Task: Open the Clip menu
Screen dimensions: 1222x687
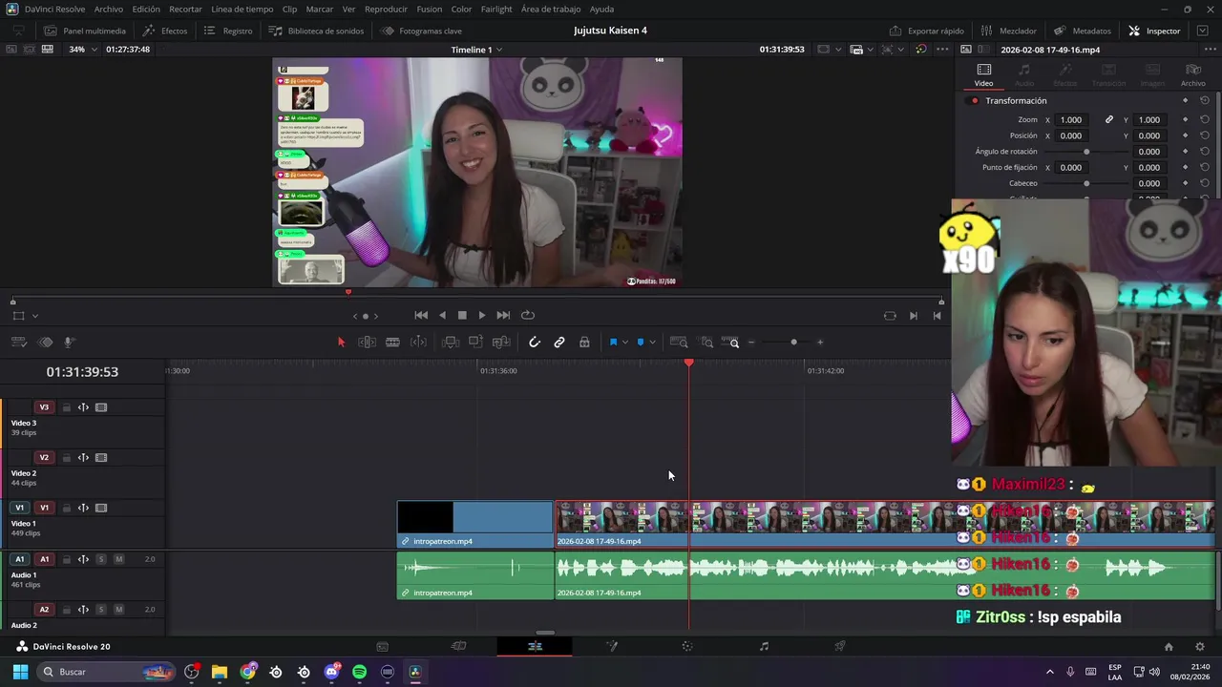Action: click(289, 9)
